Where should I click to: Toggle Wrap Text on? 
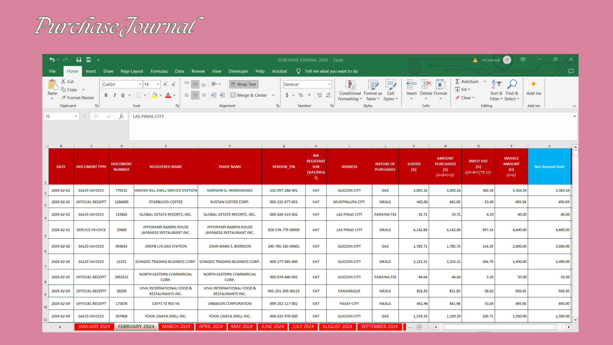click(x=244, y=84)
